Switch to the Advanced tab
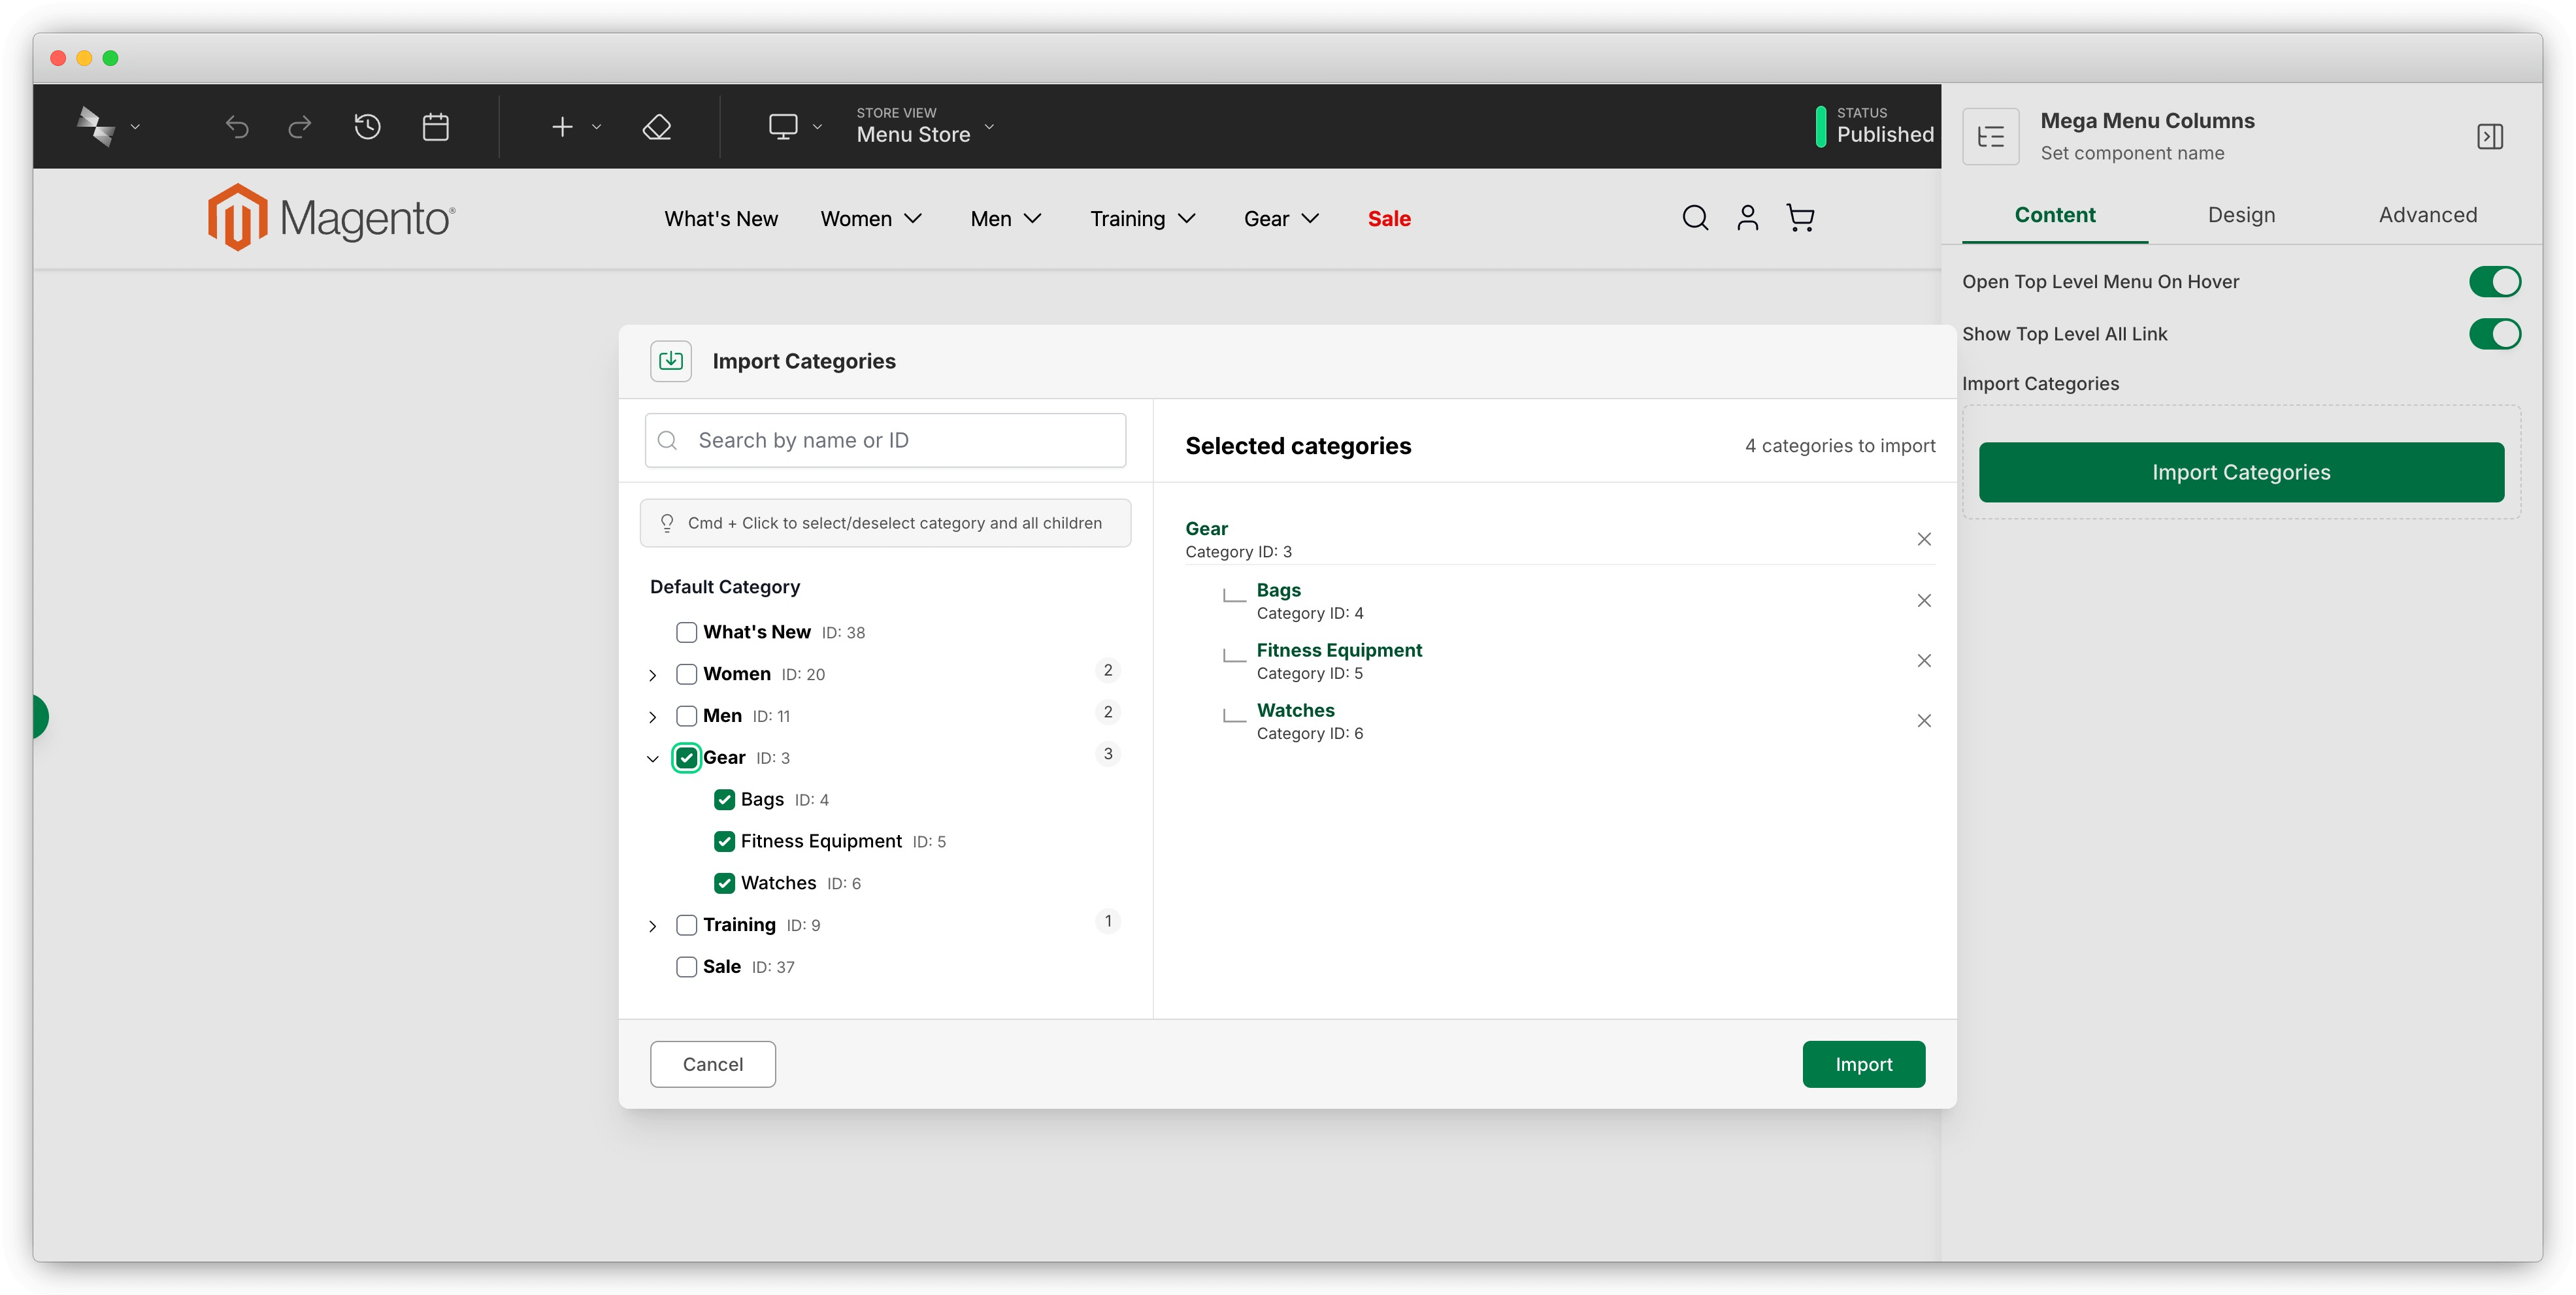 click(2427, 215)
